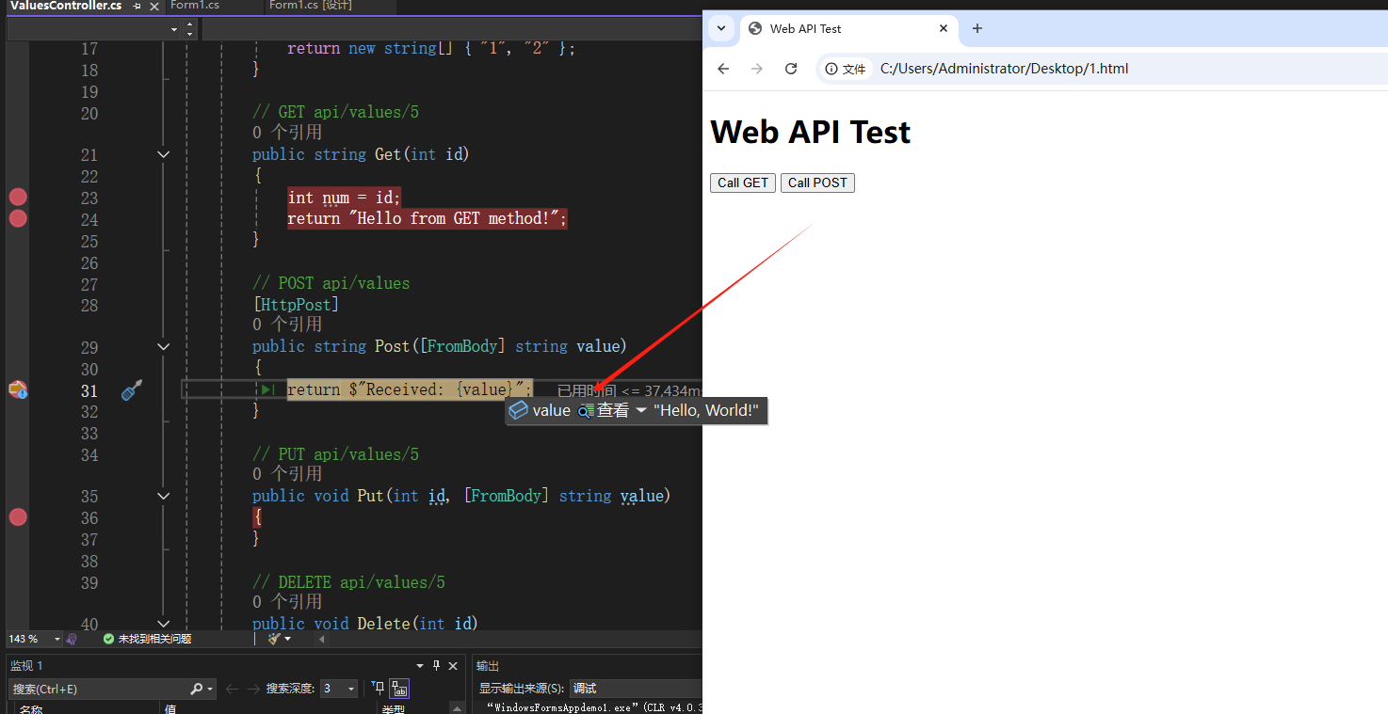Reload the Web API Test page

791,69
